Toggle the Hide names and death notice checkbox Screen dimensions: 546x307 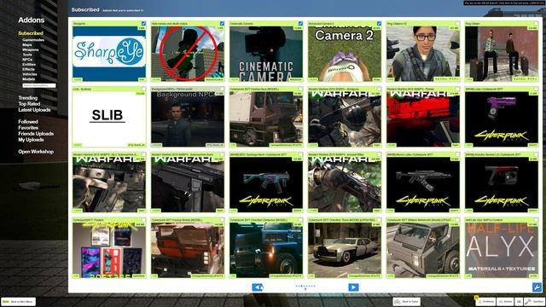pos(222,23)
